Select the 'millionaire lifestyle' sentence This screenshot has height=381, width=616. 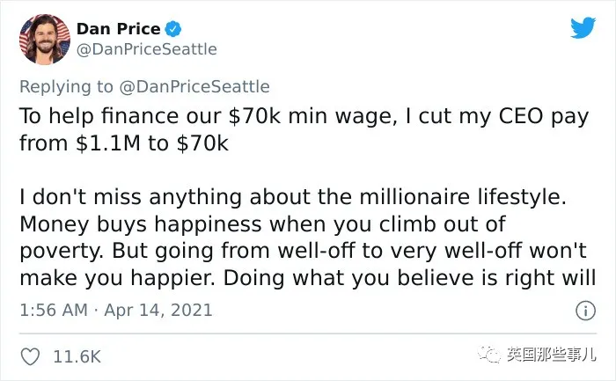(293, 197)
